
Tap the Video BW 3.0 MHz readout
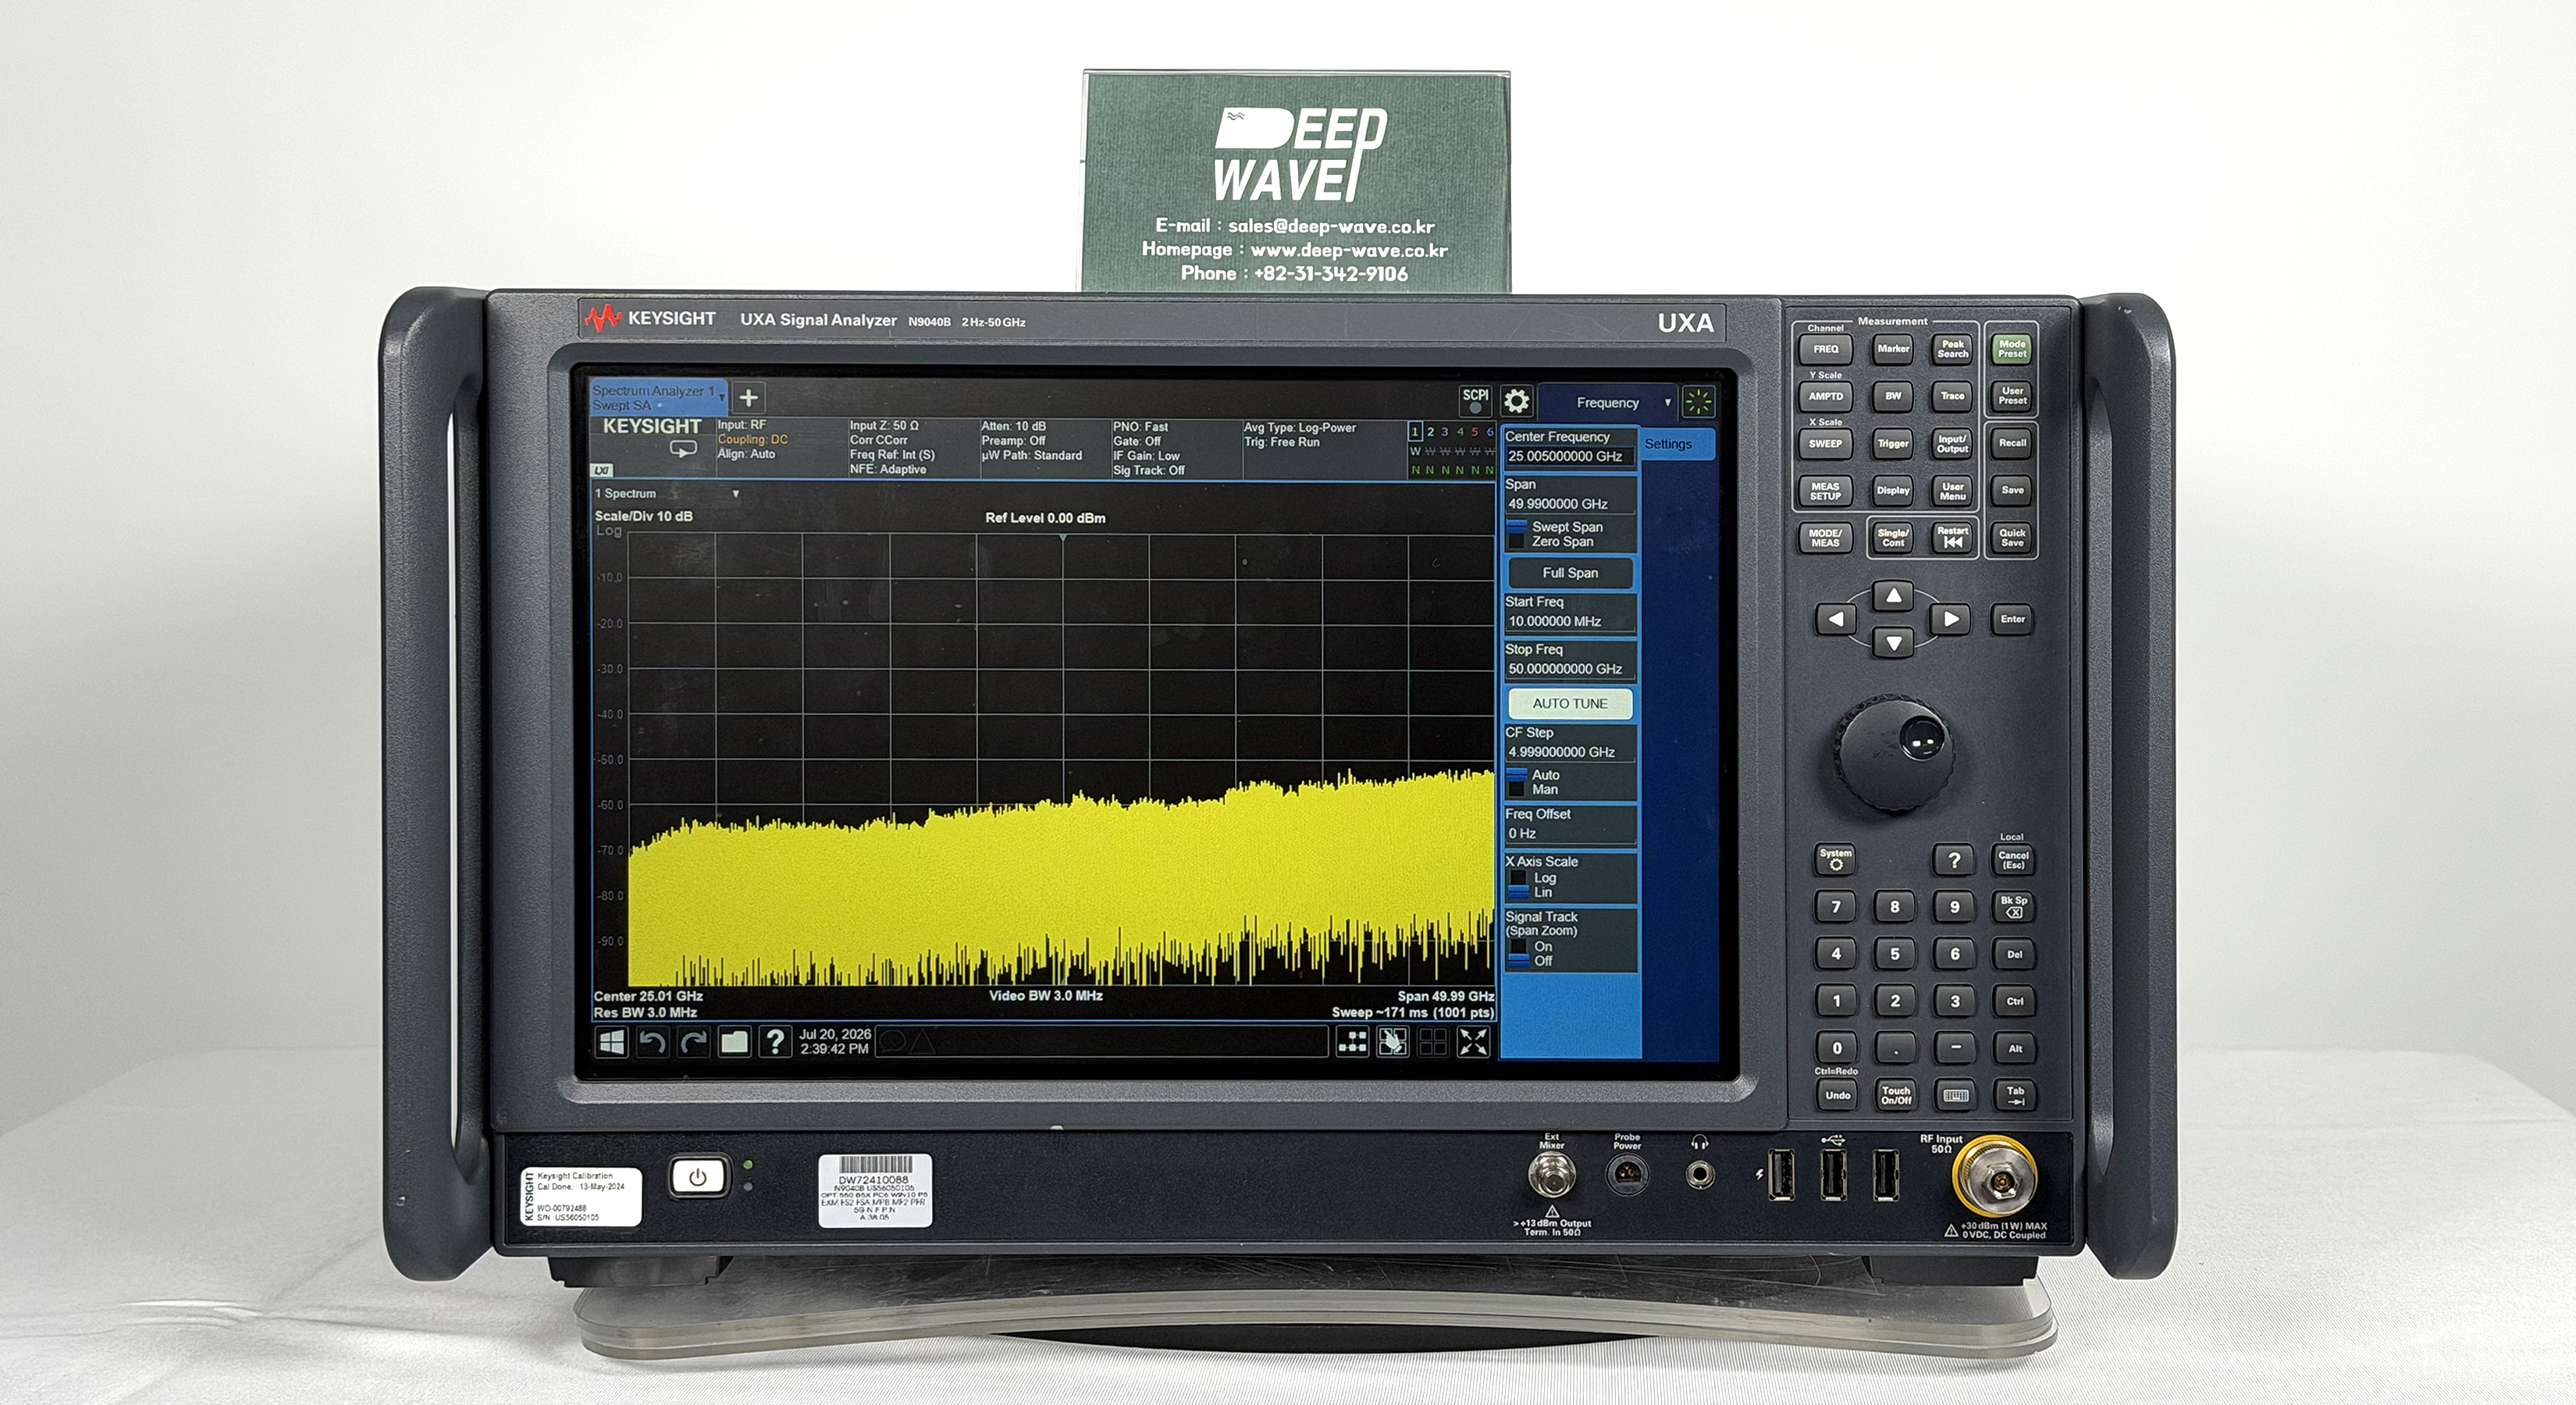click(x=1045, y=996)
